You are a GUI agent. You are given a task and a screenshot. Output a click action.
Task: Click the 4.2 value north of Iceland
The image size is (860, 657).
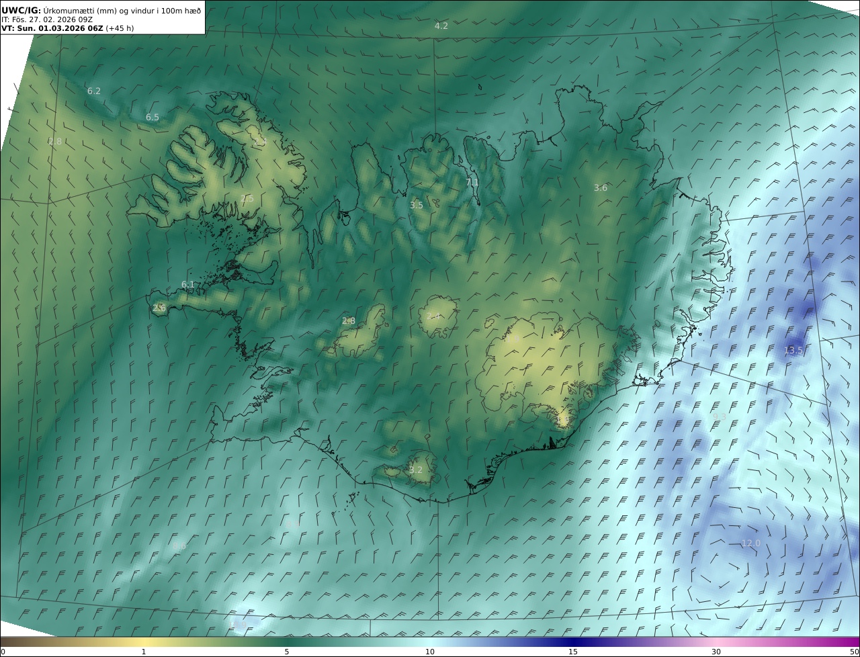(x=441, y=26)
